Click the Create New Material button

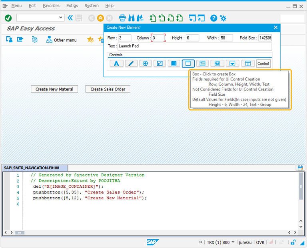(x=54, y=89)
